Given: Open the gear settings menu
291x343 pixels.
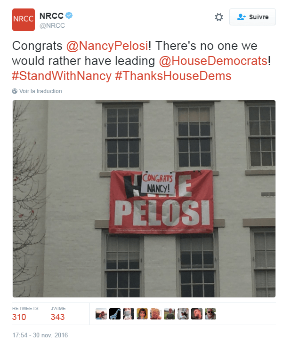Looking at the screenshot, I should click(x=218, y=17).
